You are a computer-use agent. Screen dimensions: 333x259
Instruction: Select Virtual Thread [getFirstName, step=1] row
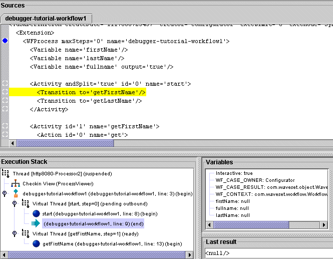pos(85,234)
